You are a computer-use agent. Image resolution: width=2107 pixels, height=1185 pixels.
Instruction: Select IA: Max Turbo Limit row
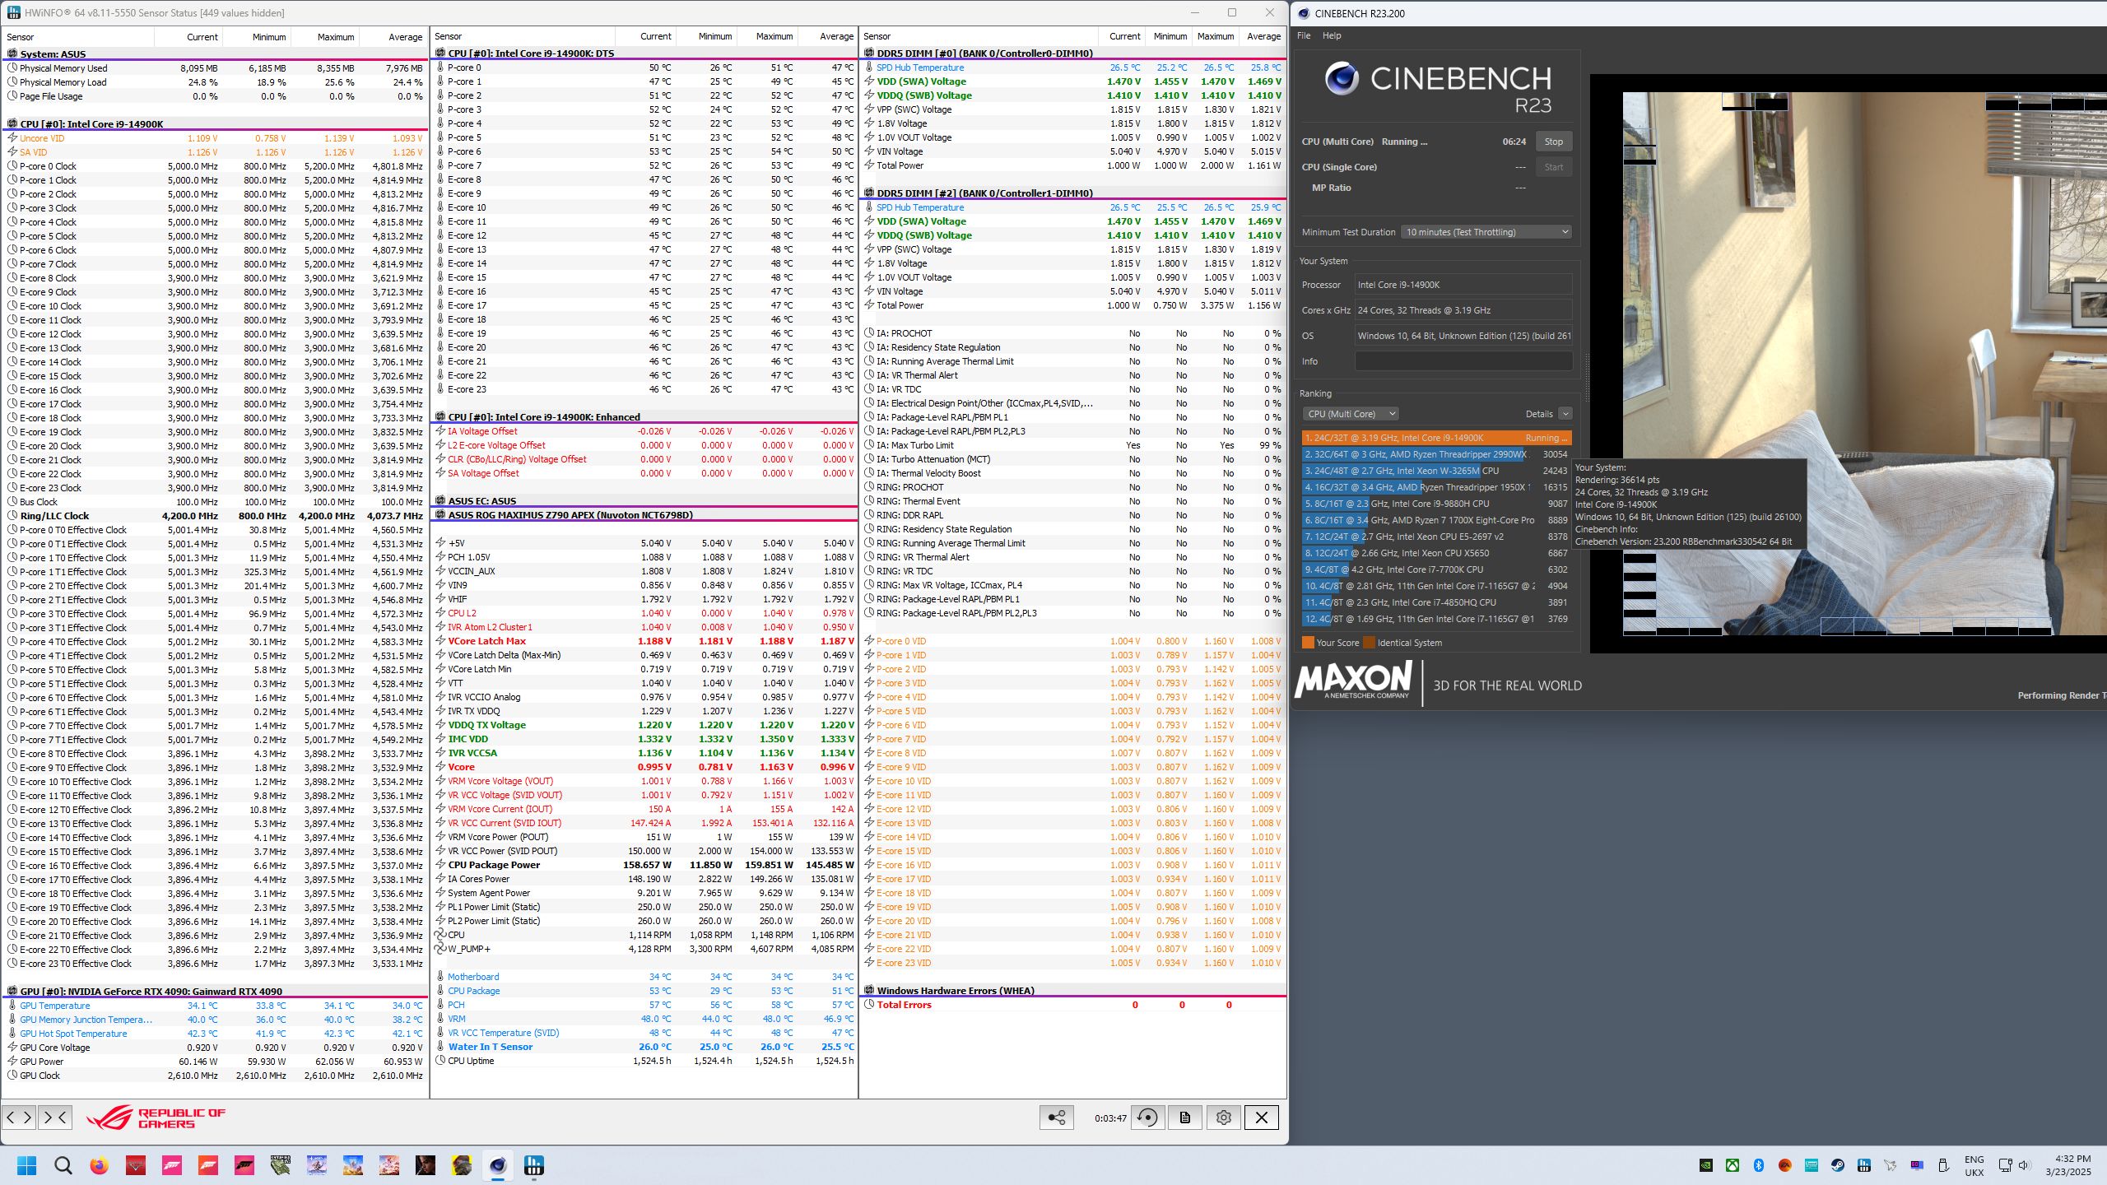1073,445
